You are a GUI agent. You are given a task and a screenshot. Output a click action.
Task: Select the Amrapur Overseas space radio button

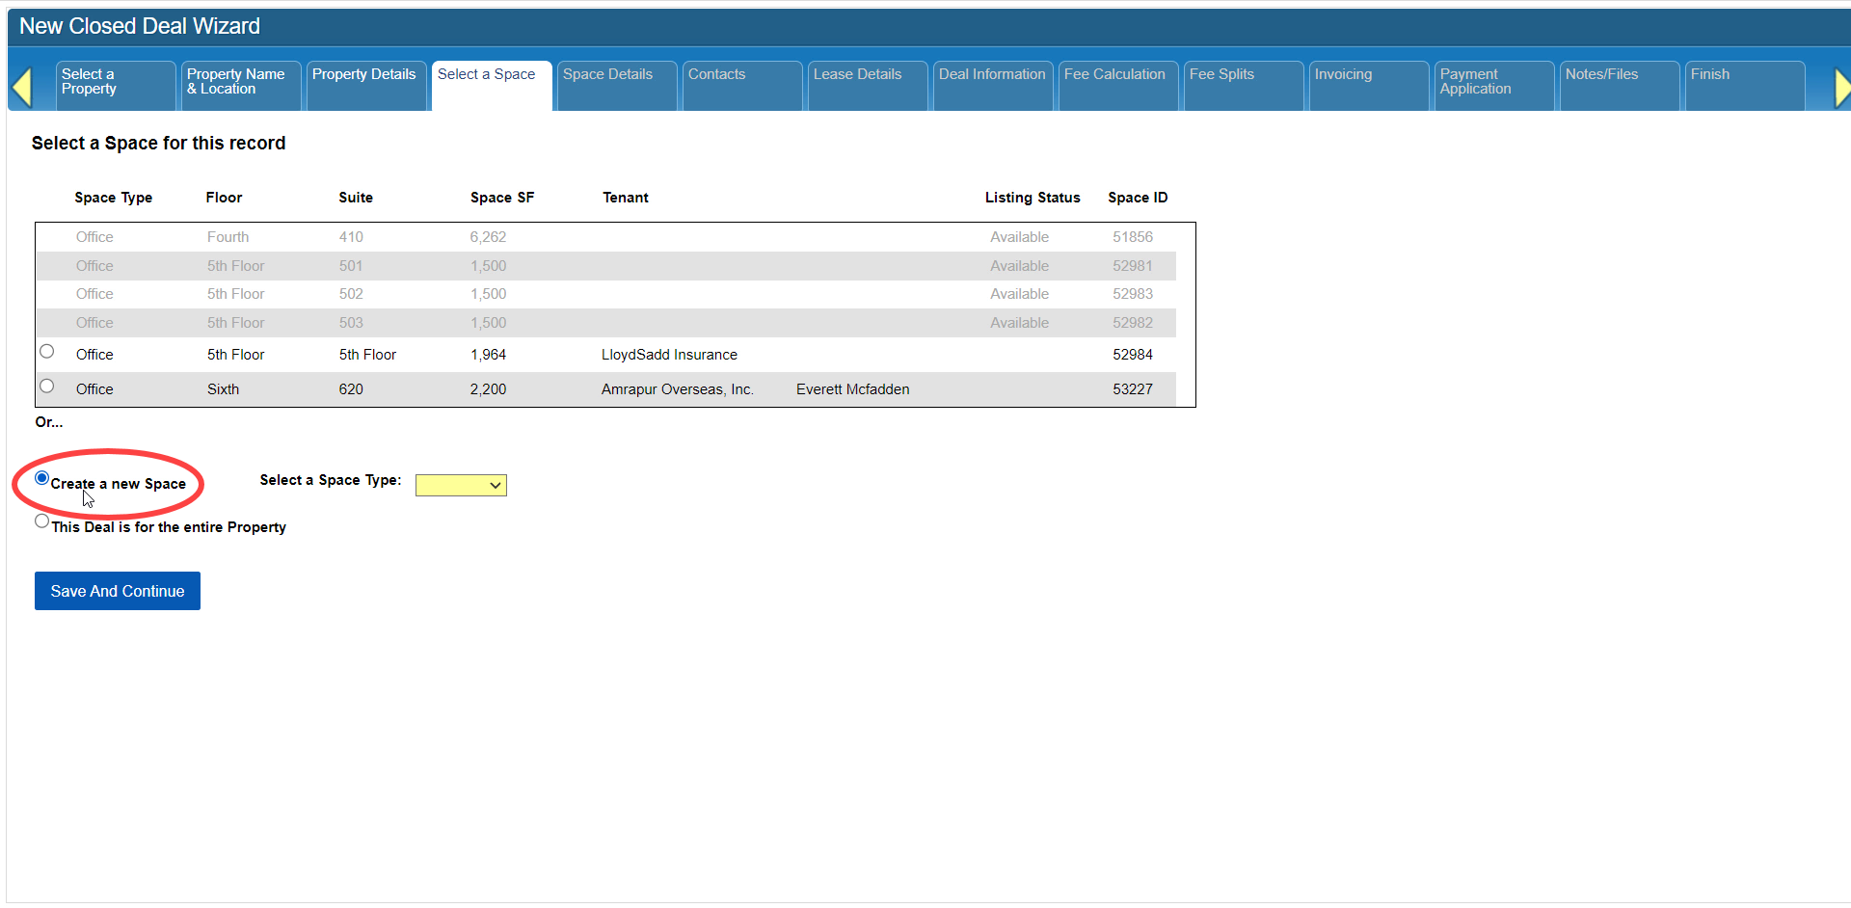click(46, 387)
